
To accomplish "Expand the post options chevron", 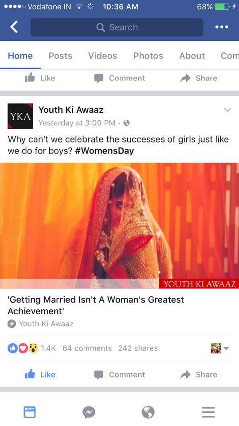I will click(x=227, y=110).
